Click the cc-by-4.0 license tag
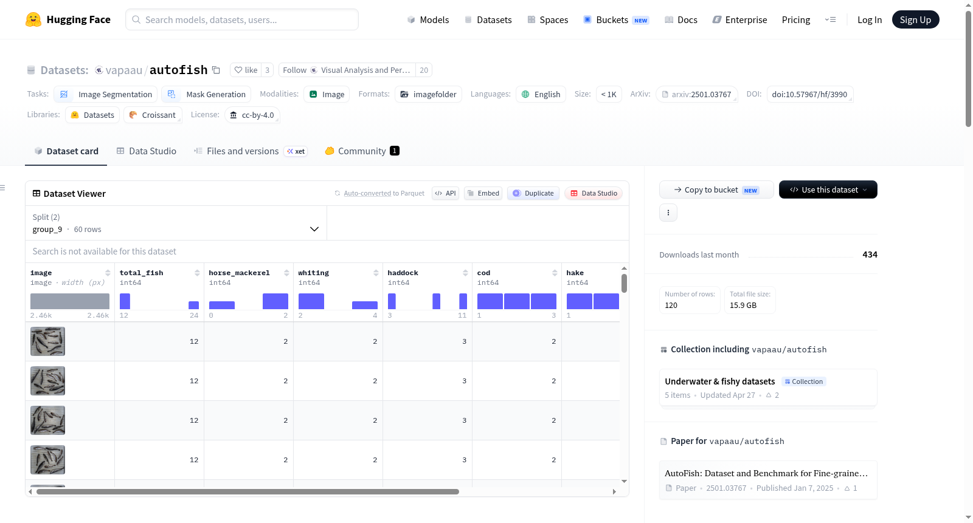The width and height of the screenshot is (973, 523). click(x=252, y=115)
